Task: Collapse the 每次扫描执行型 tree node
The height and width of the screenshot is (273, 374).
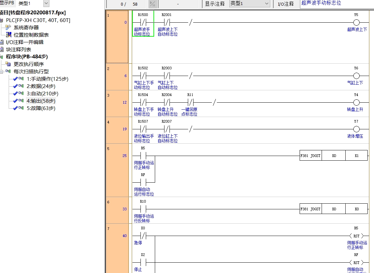Action: click(2, 71)
